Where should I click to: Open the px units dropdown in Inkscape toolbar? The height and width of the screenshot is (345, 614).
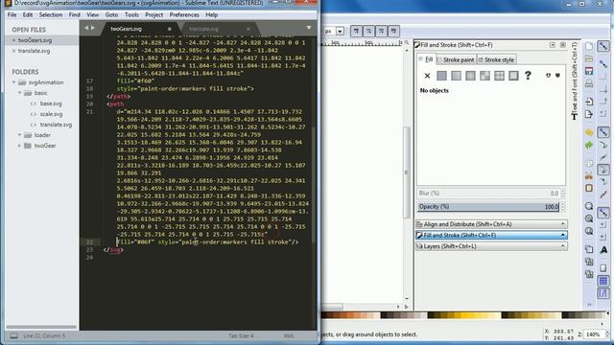340,31
